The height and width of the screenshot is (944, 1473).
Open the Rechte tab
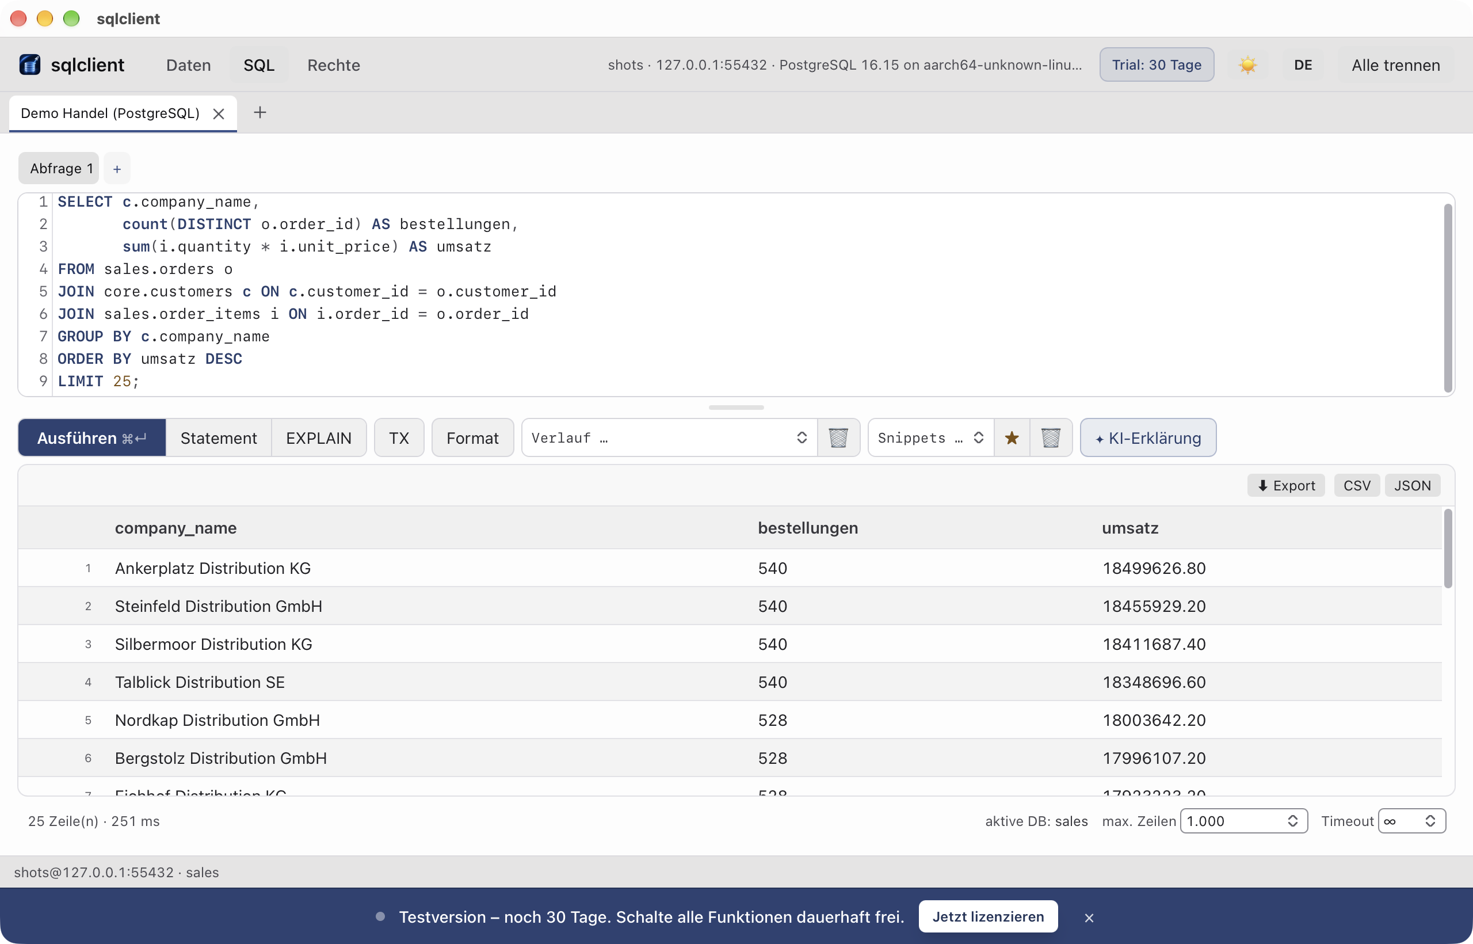click(333, 65)
